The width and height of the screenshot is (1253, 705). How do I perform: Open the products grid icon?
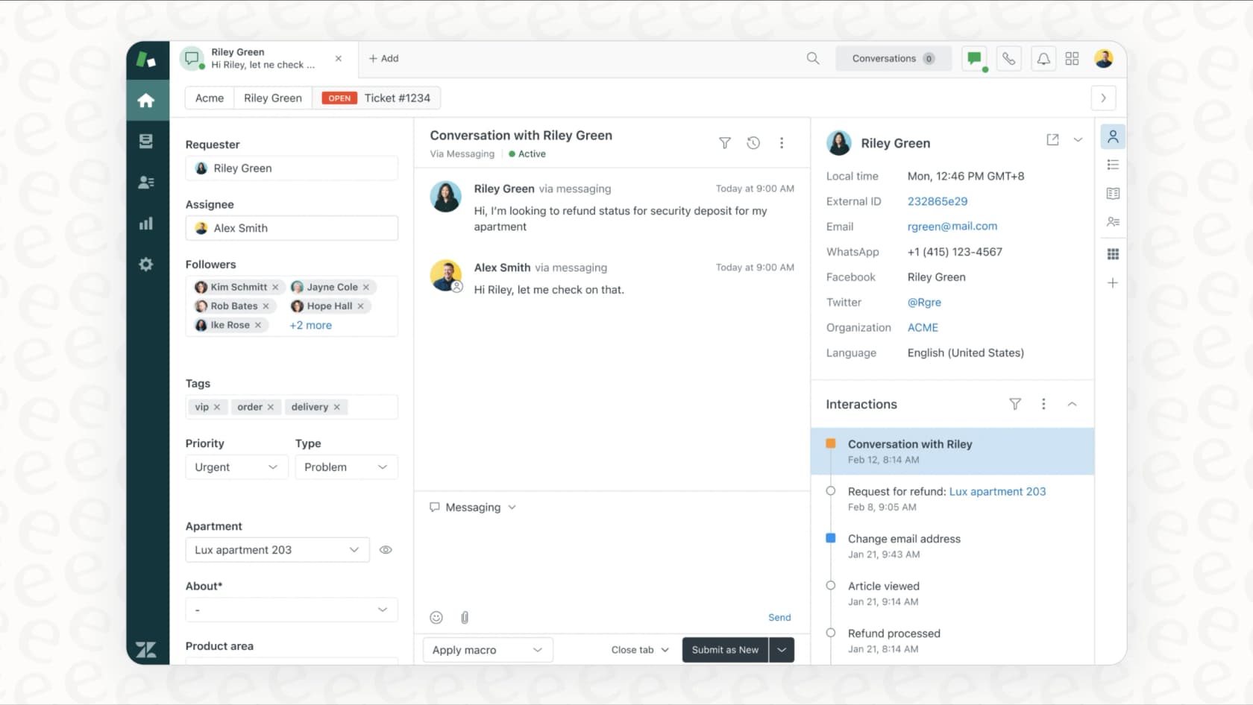pyautogui.click(x=1072, y=58)
